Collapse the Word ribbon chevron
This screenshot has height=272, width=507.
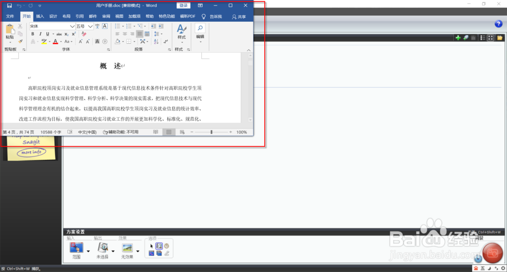[x=248, y=50]
